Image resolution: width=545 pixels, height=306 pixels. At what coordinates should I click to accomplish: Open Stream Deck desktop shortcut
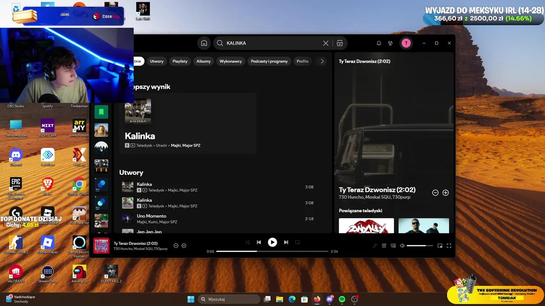(x=47, y=274)
